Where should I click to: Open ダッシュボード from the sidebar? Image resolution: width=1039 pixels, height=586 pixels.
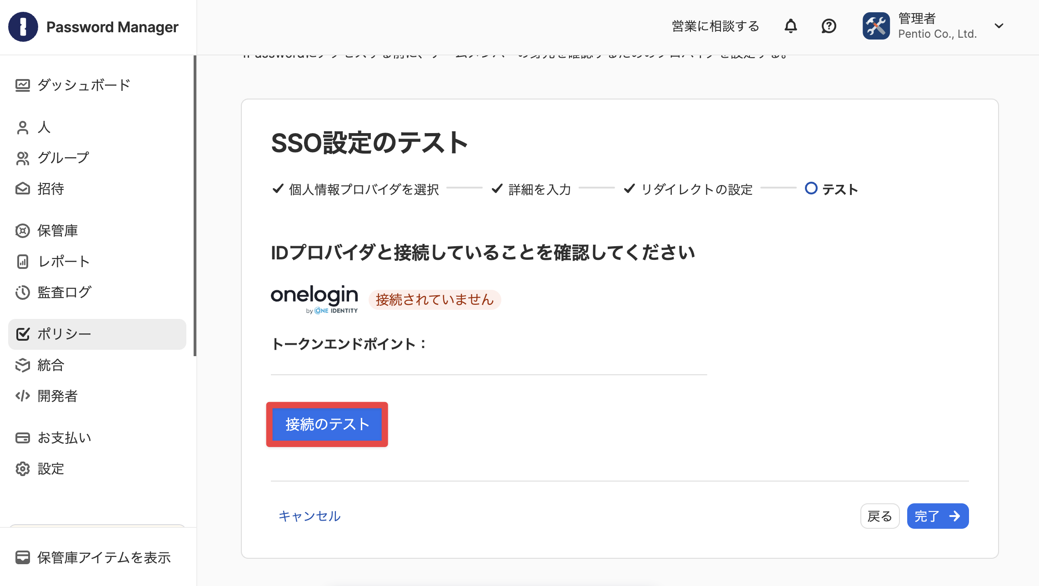(73, 85)
